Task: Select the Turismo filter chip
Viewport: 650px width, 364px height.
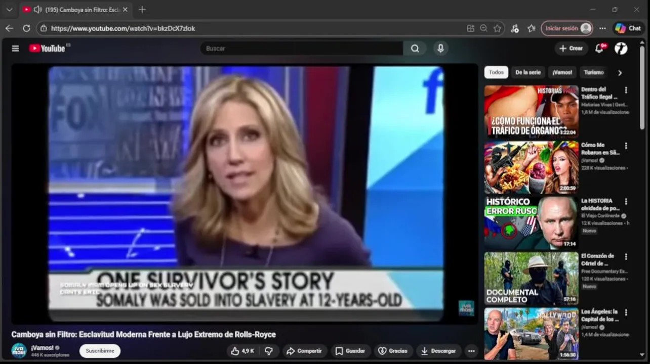Action: point(594,72)
